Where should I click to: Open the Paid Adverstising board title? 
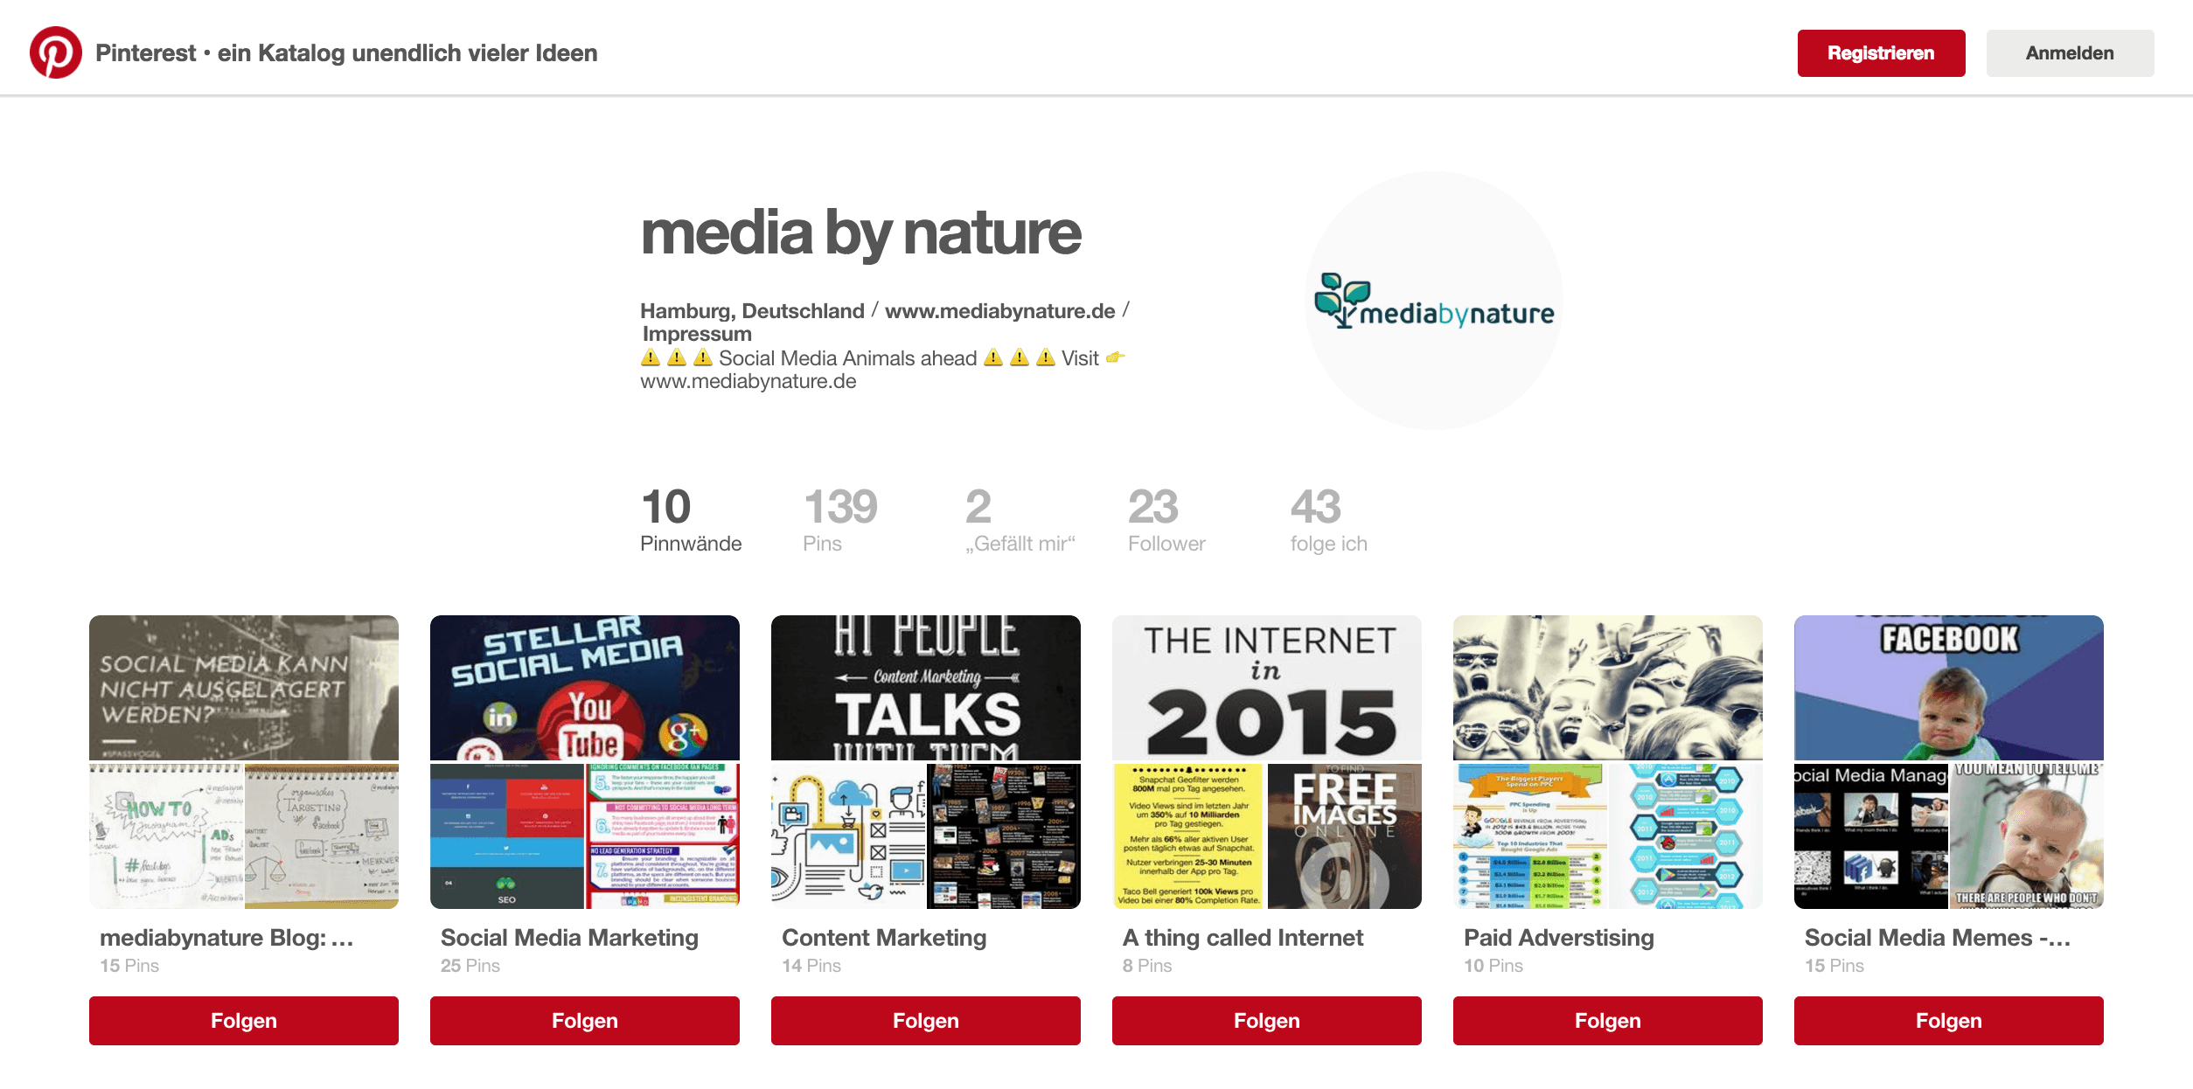1559,938
